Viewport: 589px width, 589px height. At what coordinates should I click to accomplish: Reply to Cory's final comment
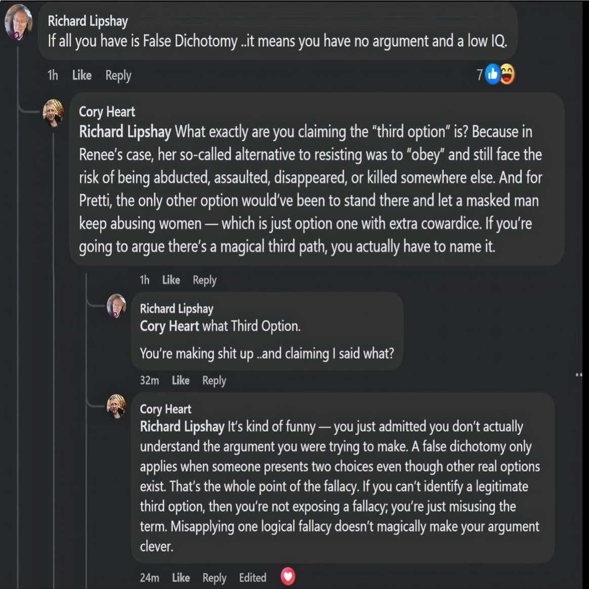(x=214, y=577)
